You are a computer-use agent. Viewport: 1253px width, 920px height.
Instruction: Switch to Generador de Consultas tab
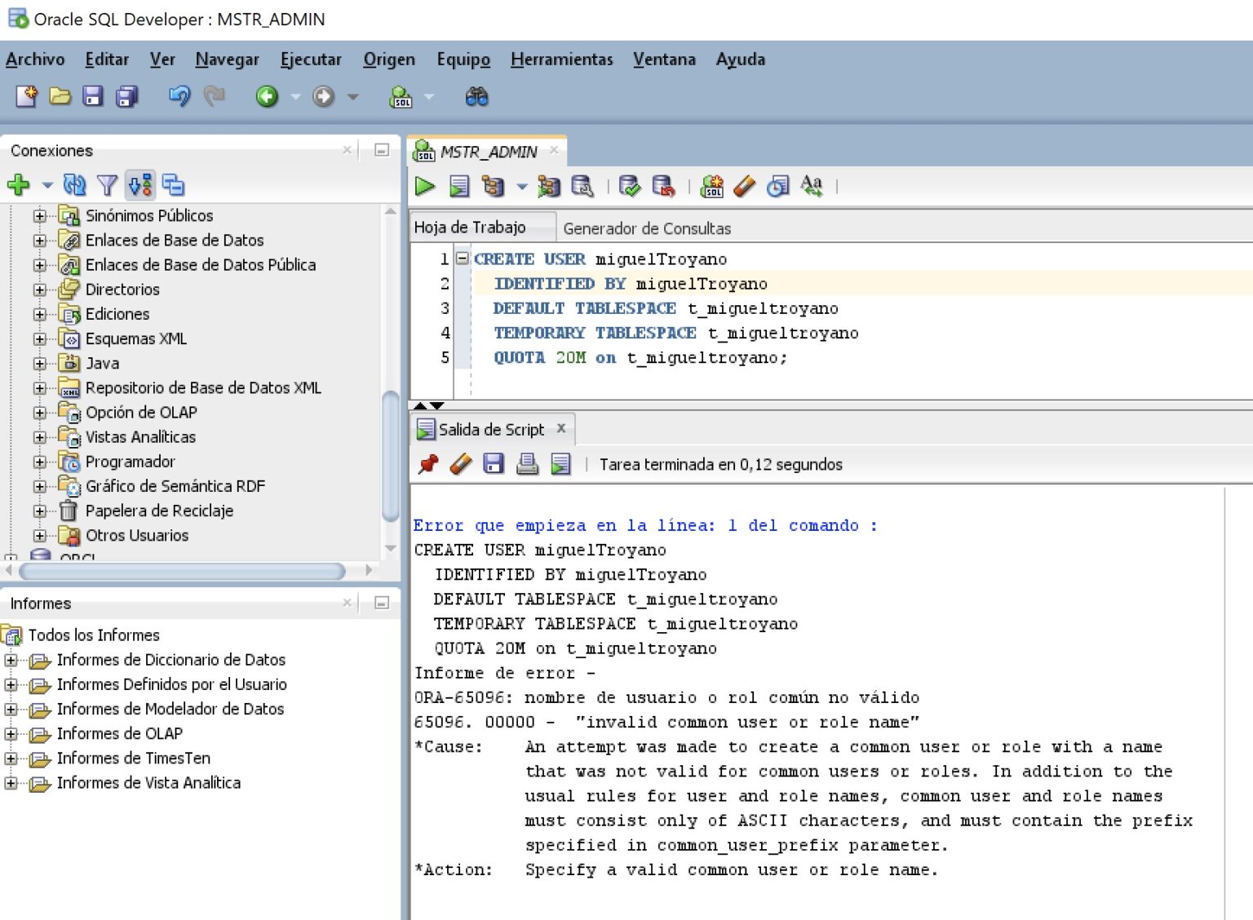(x=647, y=228)
